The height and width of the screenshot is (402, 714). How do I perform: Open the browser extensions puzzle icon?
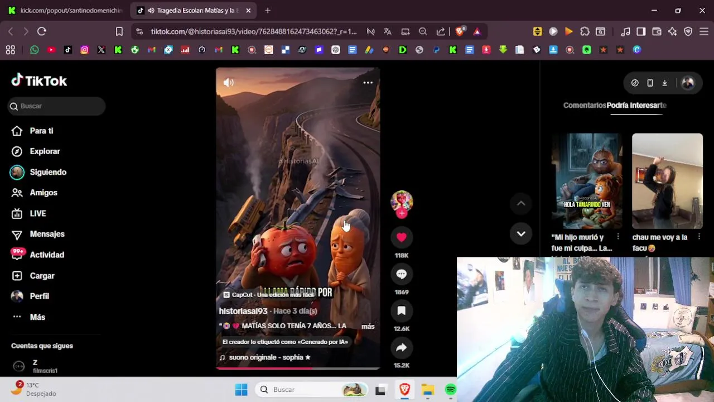[x=585, y=31]
